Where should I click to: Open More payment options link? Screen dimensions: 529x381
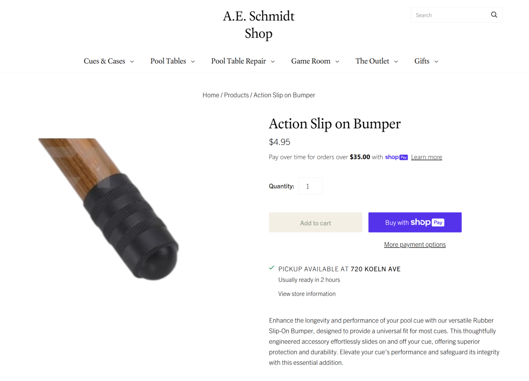click(415, 244)
